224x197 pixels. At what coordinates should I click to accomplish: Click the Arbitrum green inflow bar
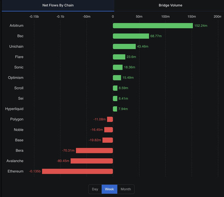pyautogui.click(x=153, y=26)
